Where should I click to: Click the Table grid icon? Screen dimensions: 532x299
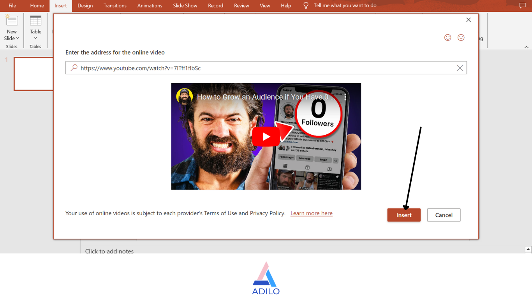[x=36, y=21]
